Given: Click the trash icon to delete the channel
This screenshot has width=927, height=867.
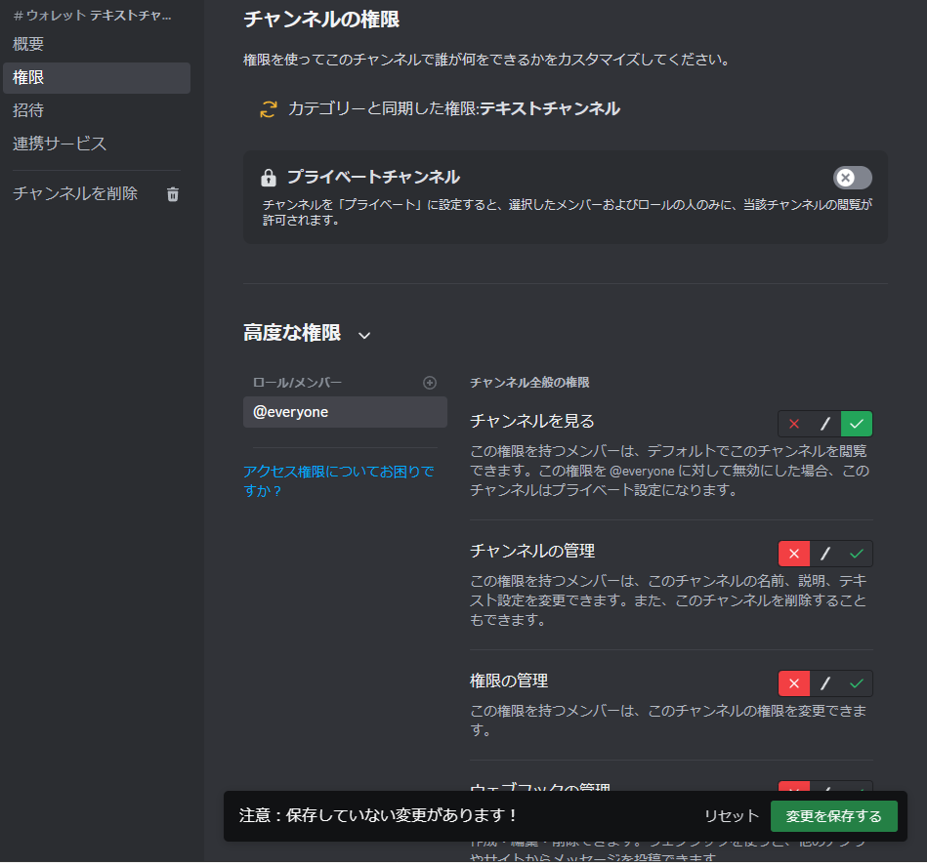Looking at the screenshot, I should 172,193.
